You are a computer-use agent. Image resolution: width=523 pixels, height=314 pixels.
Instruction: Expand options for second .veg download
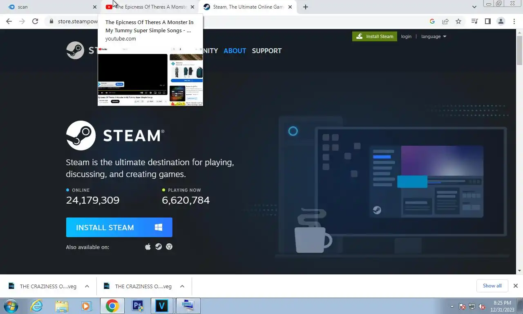click(x=182, y=286)
